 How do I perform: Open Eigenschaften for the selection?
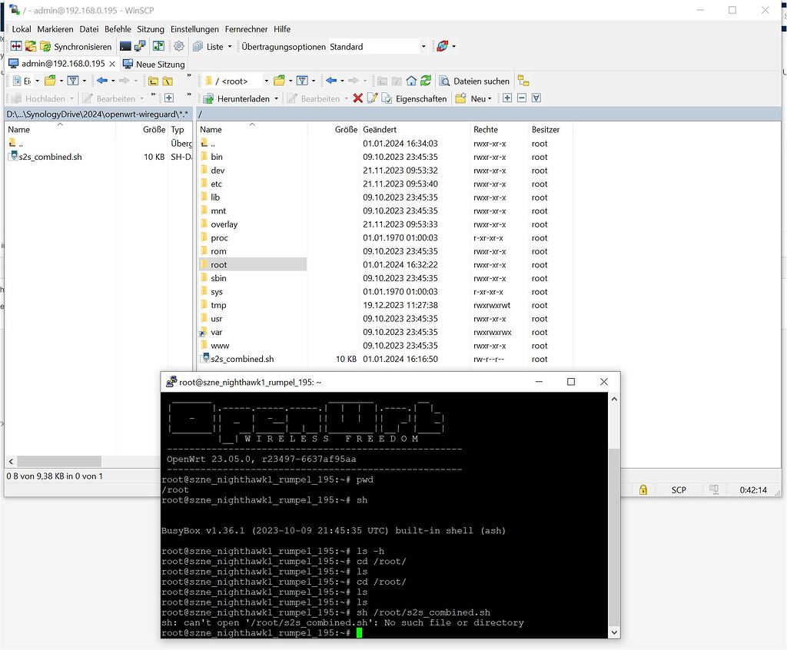tap(415, 98)
